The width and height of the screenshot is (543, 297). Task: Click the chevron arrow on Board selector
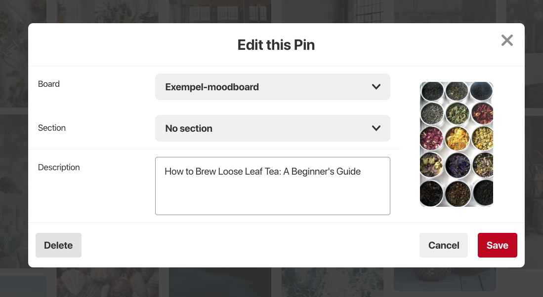pyautogui.click(x=376, y=87)
